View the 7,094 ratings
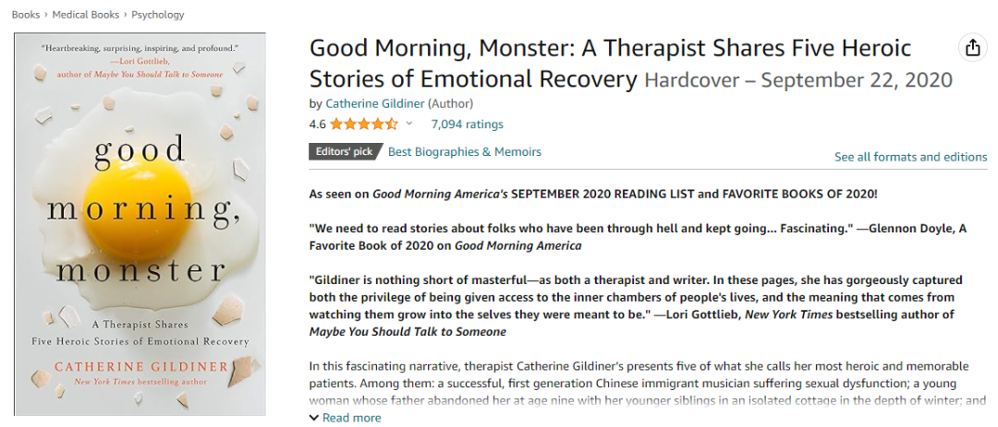This screenshot has height=427, width=998. pos(467,125)
